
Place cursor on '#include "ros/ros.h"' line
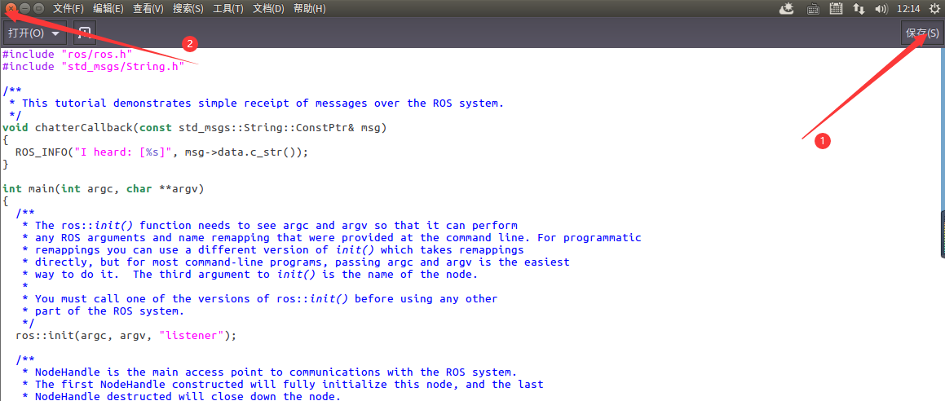[x=68, y=54]
